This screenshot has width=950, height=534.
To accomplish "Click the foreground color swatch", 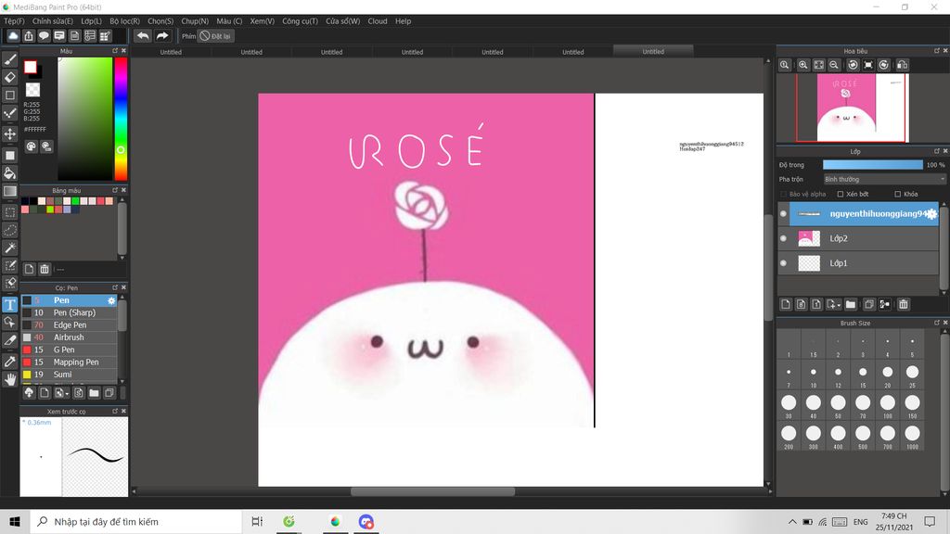I will coord(31,67).
